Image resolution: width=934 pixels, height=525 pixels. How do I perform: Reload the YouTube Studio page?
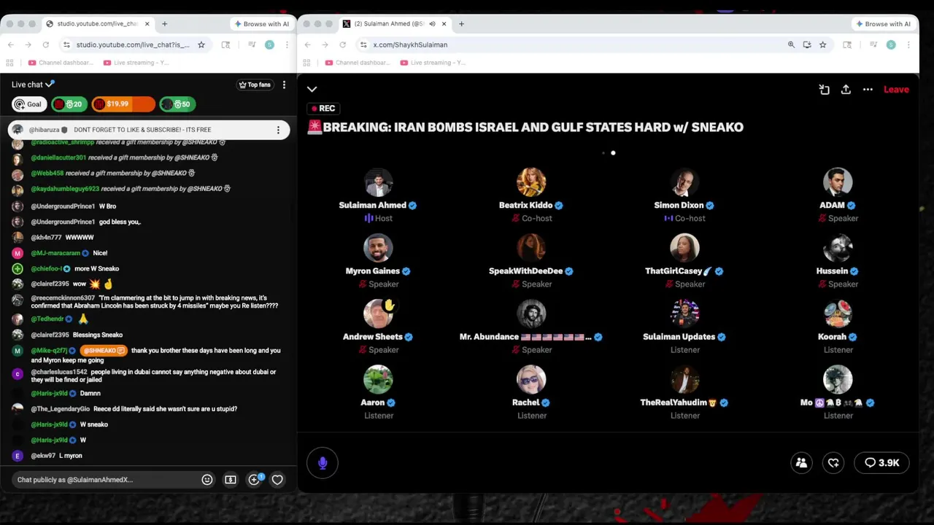45,44
